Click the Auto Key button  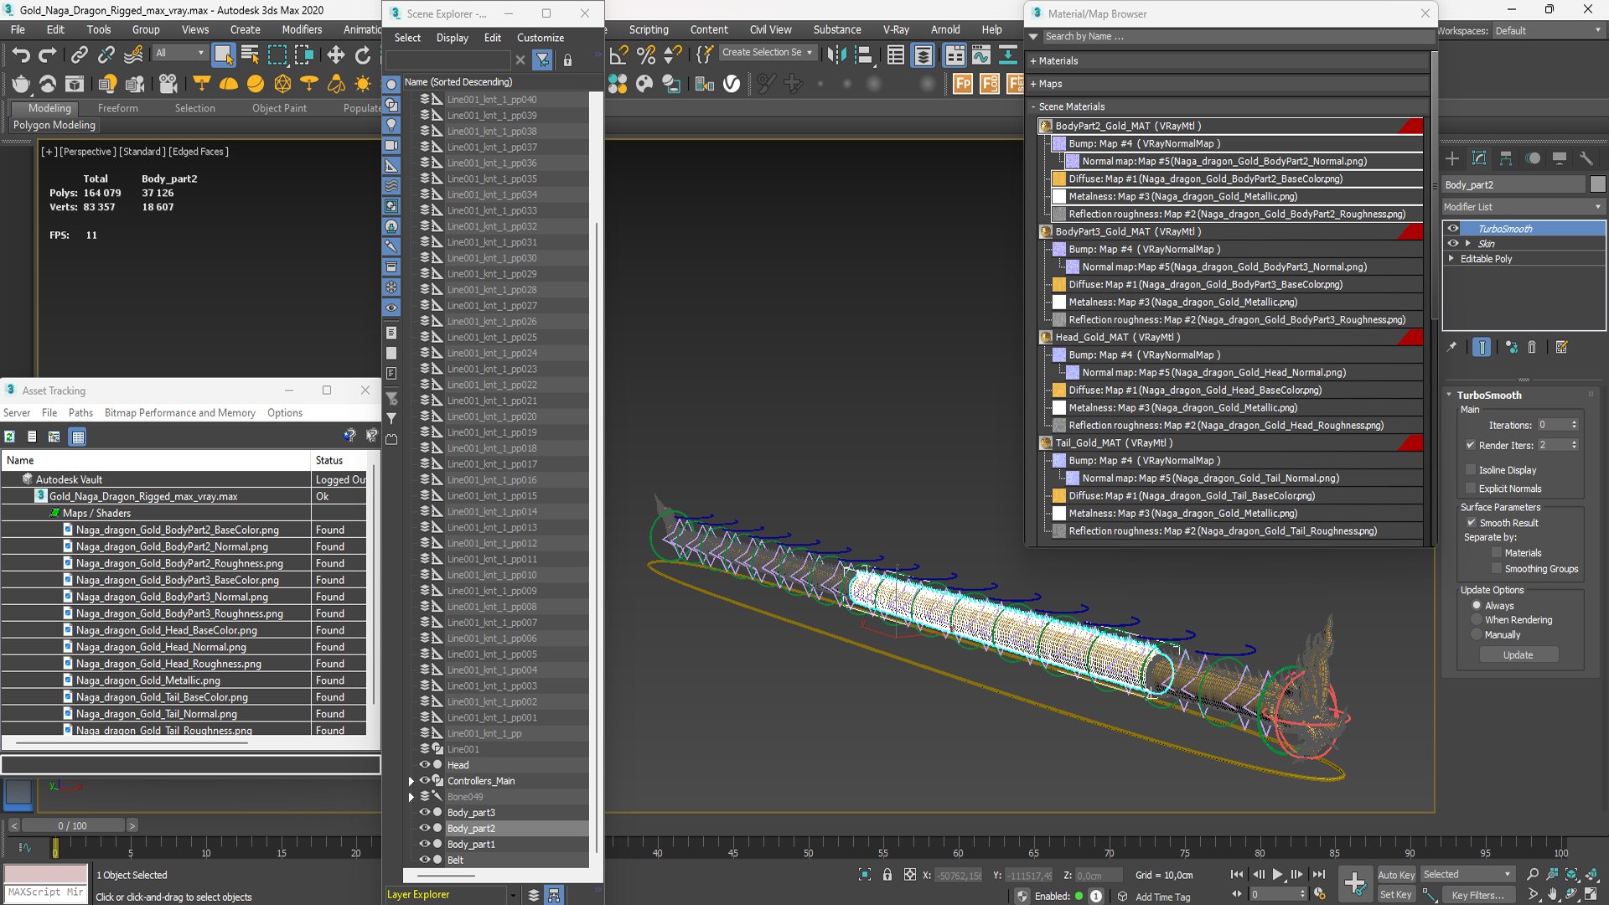(1395, 874)
